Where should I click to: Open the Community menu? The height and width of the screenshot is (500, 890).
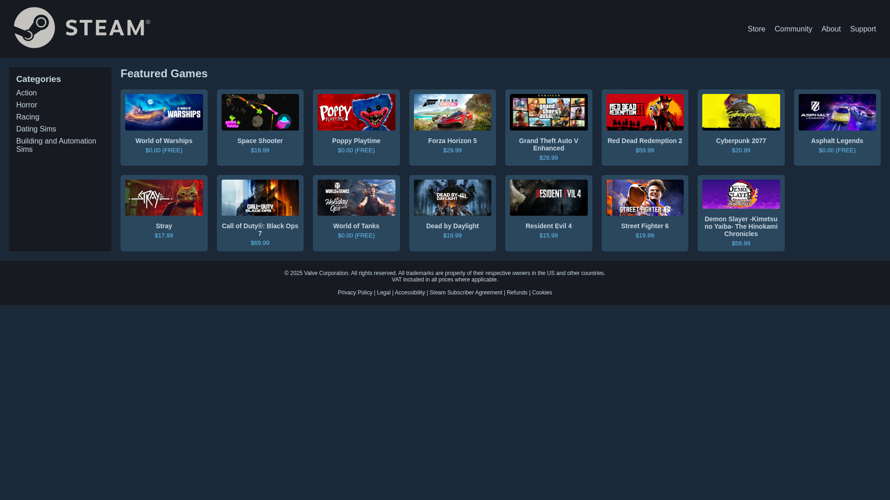[793, 29]
